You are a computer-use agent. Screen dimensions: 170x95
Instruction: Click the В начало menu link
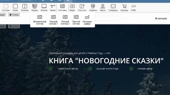point(161,18)
